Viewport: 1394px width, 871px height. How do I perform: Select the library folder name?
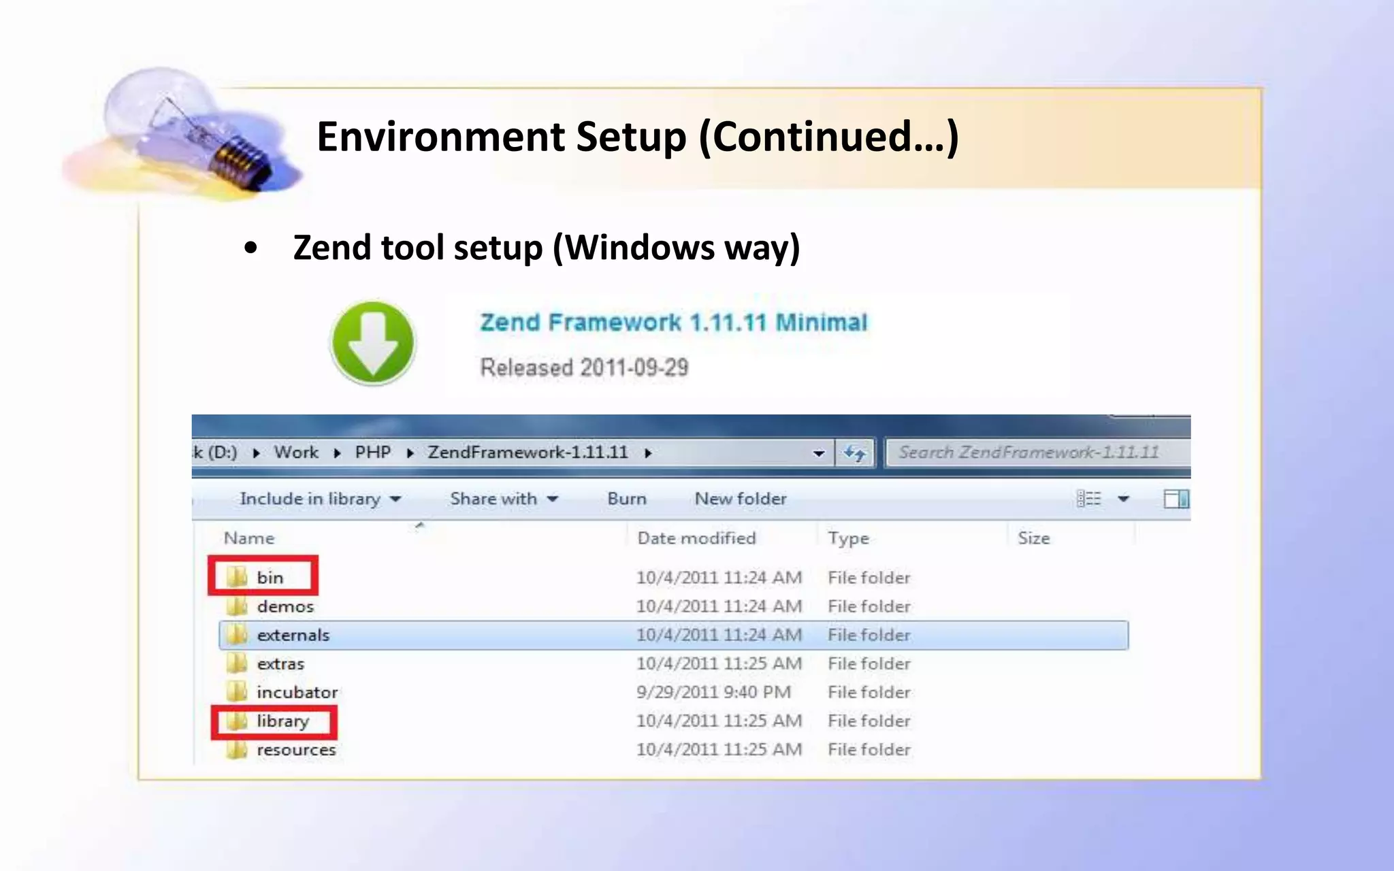point(282,721)
